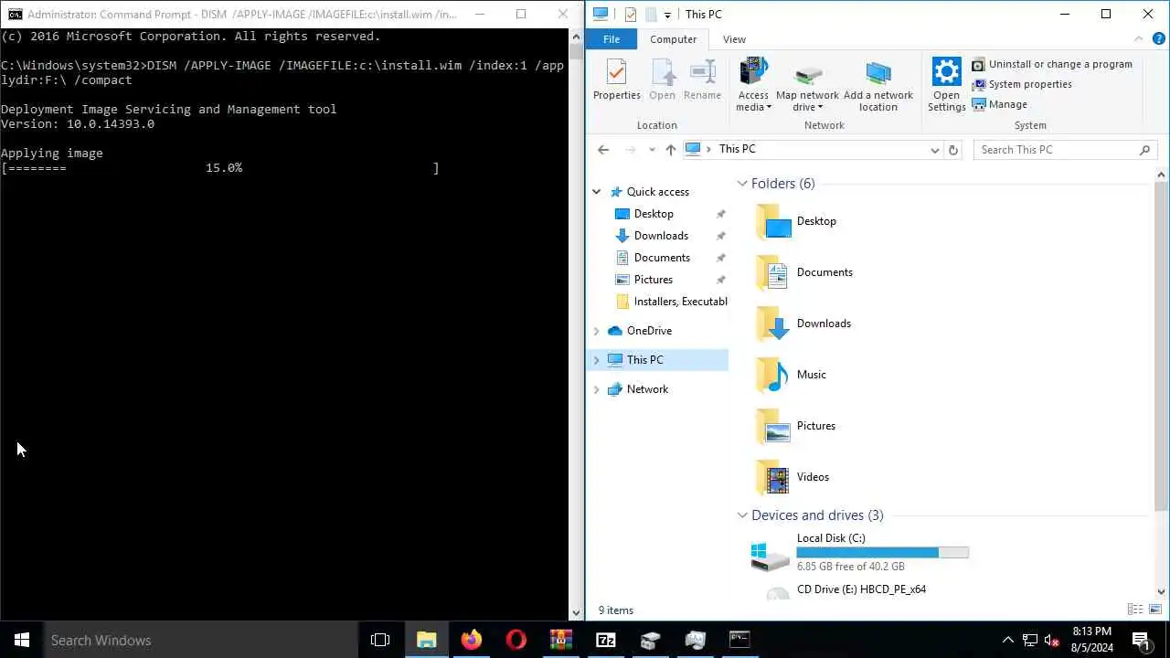
Task: Show hidden tray icons
Action: [1008, 640]
